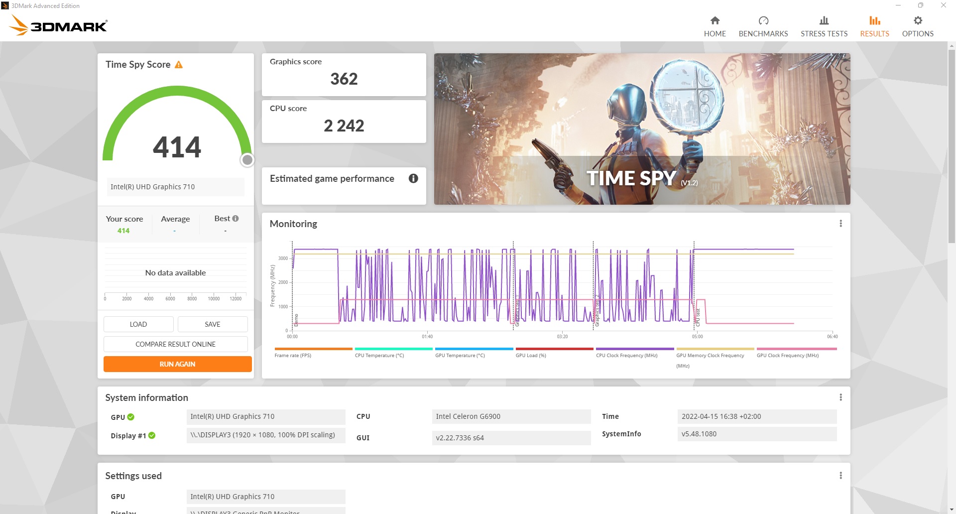Open the BENCHMARKS tab
The image size is (956, 514).
[763, 26]
